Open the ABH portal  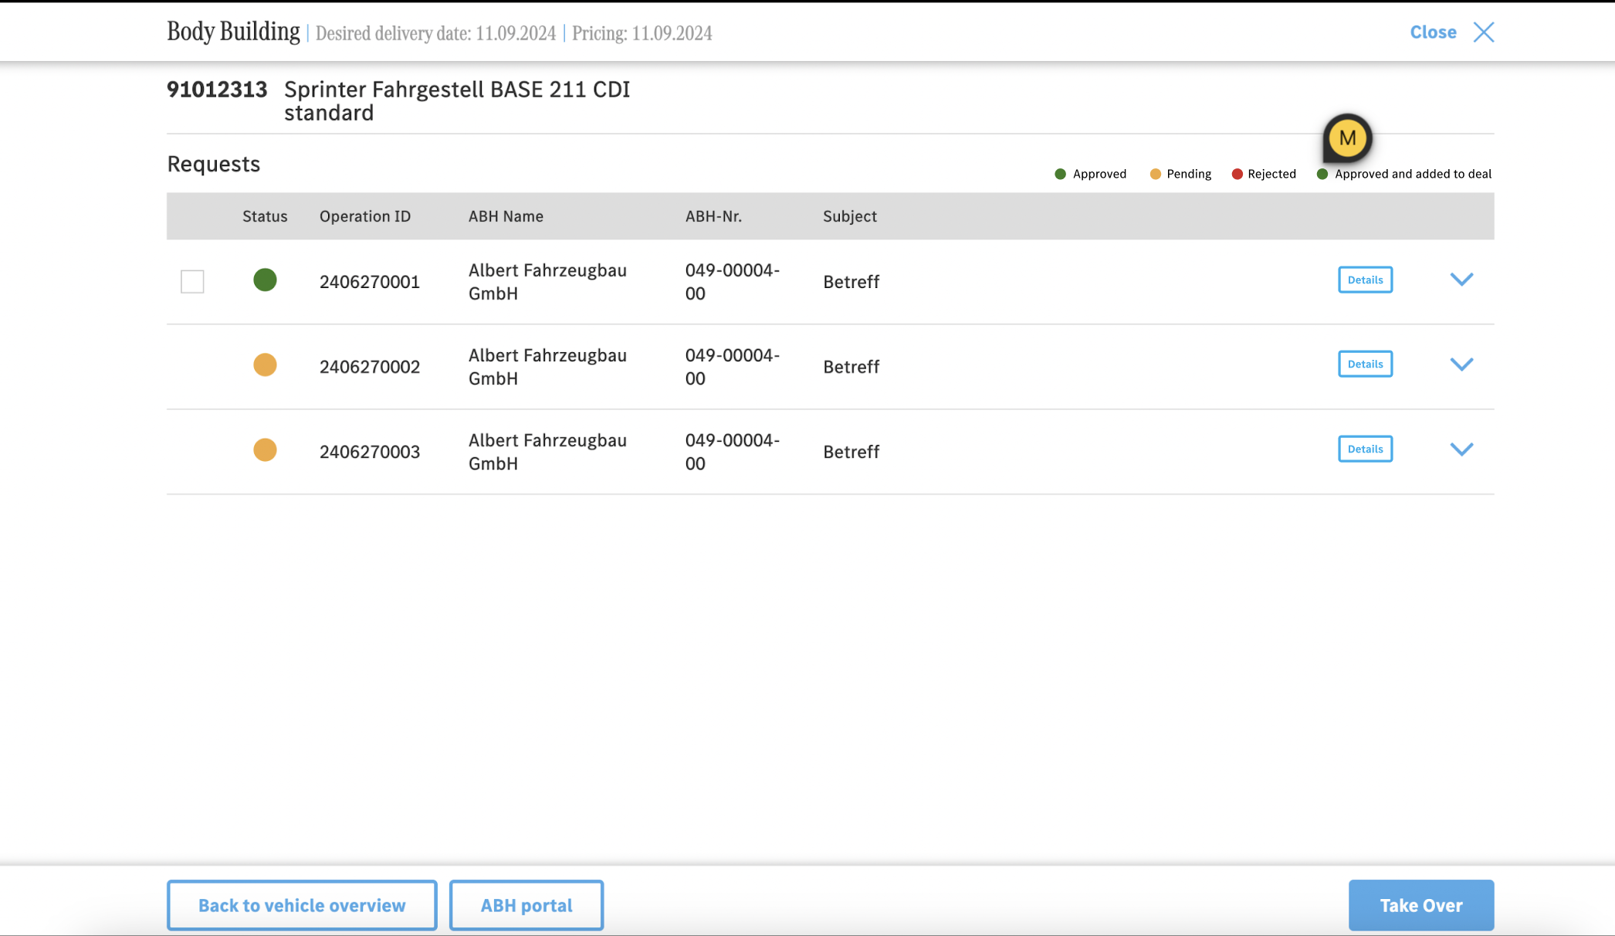click(x=526, y=905)
